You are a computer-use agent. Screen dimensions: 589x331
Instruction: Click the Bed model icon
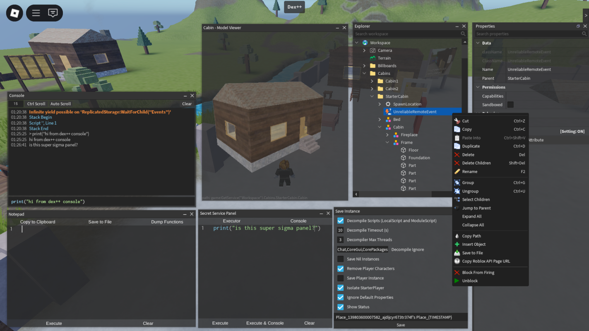[x=388, y=119]
